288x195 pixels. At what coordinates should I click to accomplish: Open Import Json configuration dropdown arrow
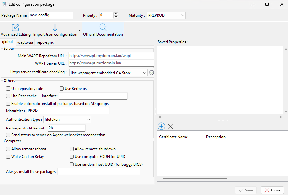coord(80,30)
